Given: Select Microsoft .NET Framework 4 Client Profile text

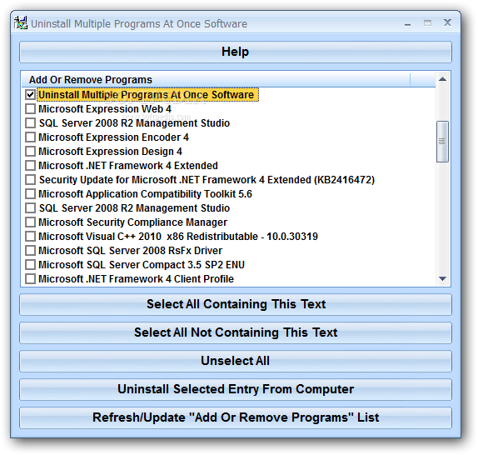Looking at the screenshot, I should click(x=136, y=278).
